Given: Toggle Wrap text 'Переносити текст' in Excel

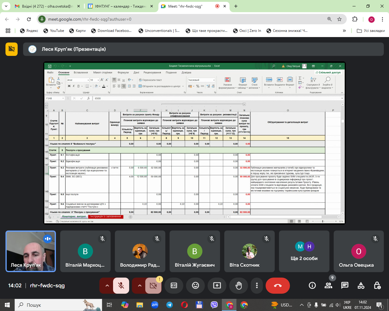Looking at the screenshot, I should [x=150, y=80].
